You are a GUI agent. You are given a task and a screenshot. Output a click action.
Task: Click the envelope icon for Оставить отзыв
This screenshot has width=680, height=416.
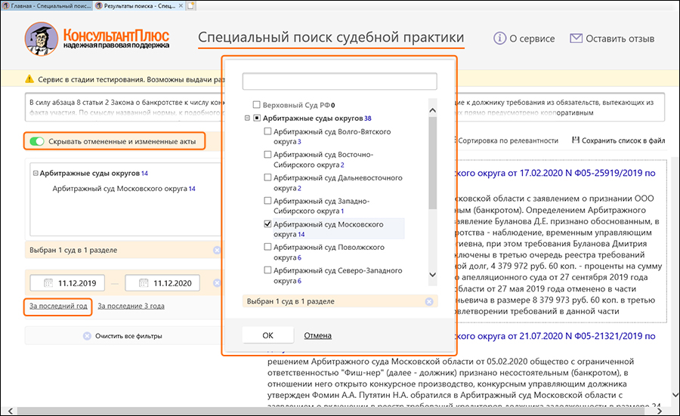576,39
